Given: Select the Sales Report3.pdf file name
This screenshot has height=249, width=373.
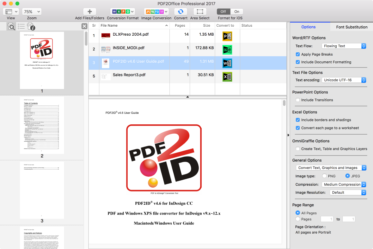Looking at the screenshot, I should click(129, 75).
